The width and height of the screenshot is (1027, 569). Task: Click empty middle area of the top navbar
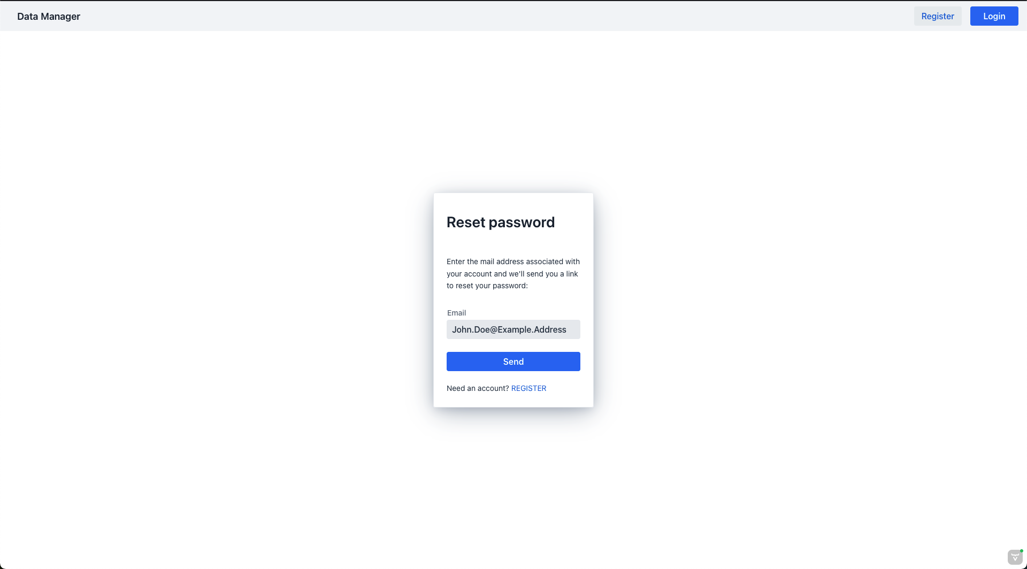(x=481, y=16)
